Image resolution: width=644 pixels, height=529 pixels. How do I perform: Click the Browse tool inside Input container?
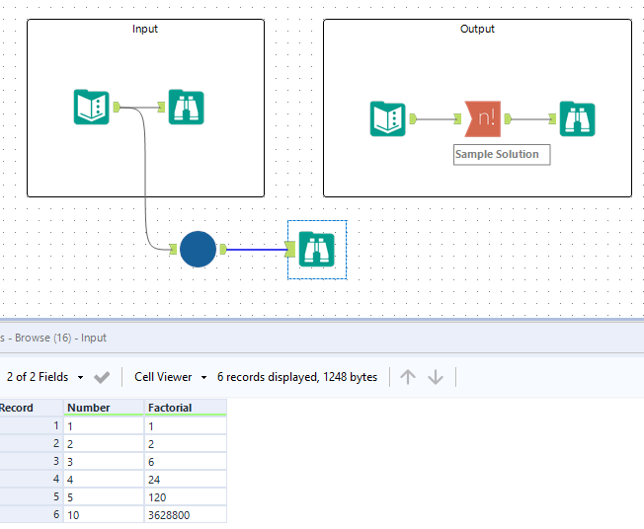click(x=186, y=107)
